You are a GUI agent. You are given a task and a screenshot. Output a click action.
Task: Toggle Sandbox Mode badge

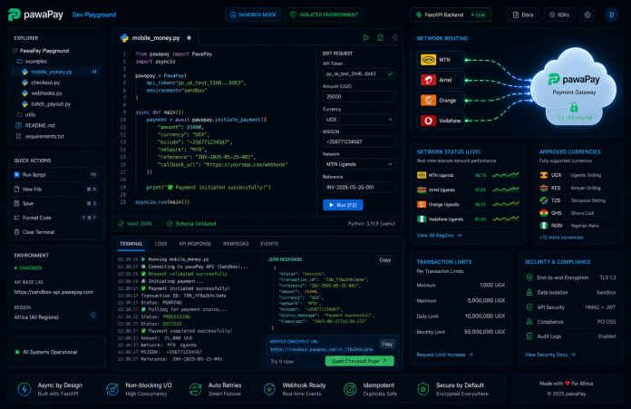point(253,15)
